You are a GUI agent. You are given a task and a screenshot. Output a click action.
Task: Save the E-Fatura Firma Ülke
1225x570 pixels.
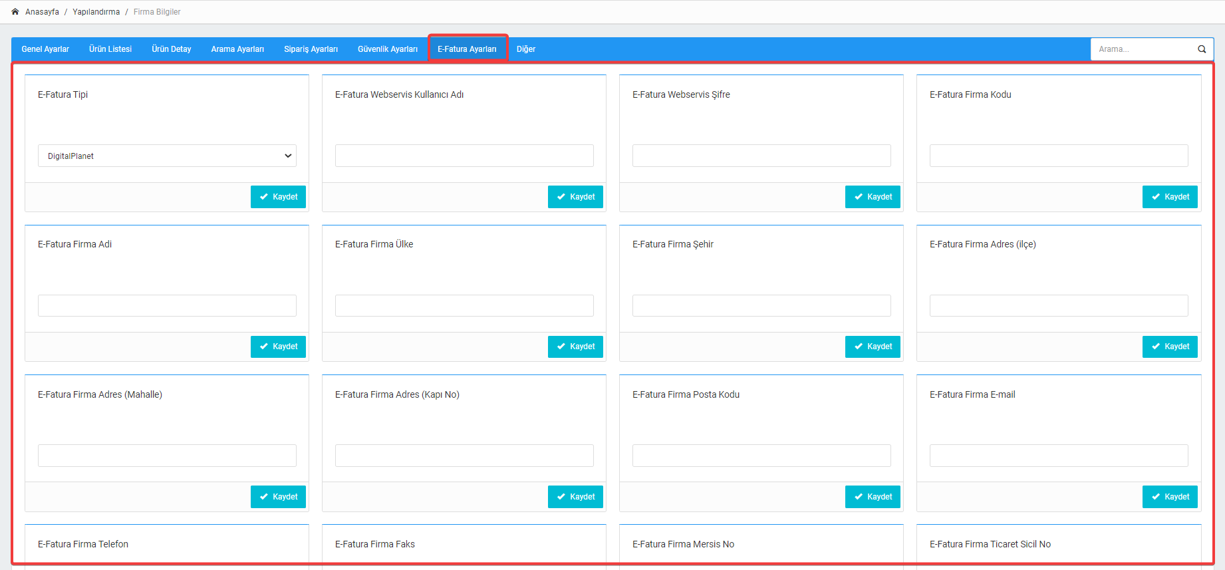[x=575, y=347]
